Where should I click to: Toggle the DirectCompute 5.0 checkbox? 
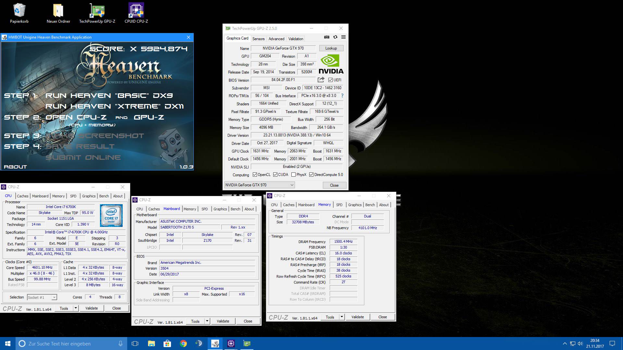[311, 175]
